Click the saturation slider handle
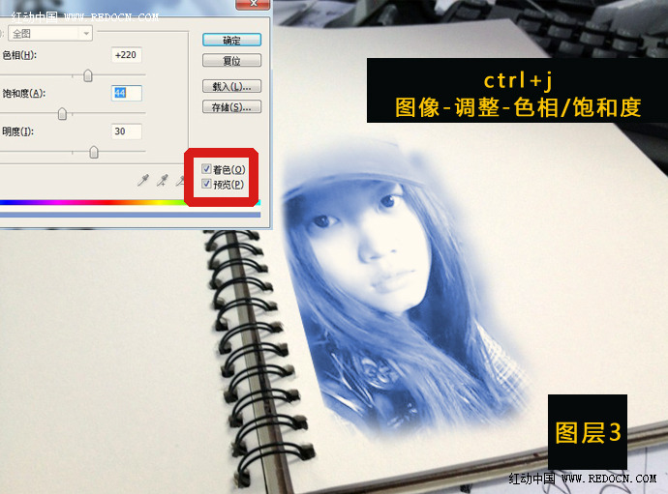This screenshot has height=494, width=668. tap(62, 114)
